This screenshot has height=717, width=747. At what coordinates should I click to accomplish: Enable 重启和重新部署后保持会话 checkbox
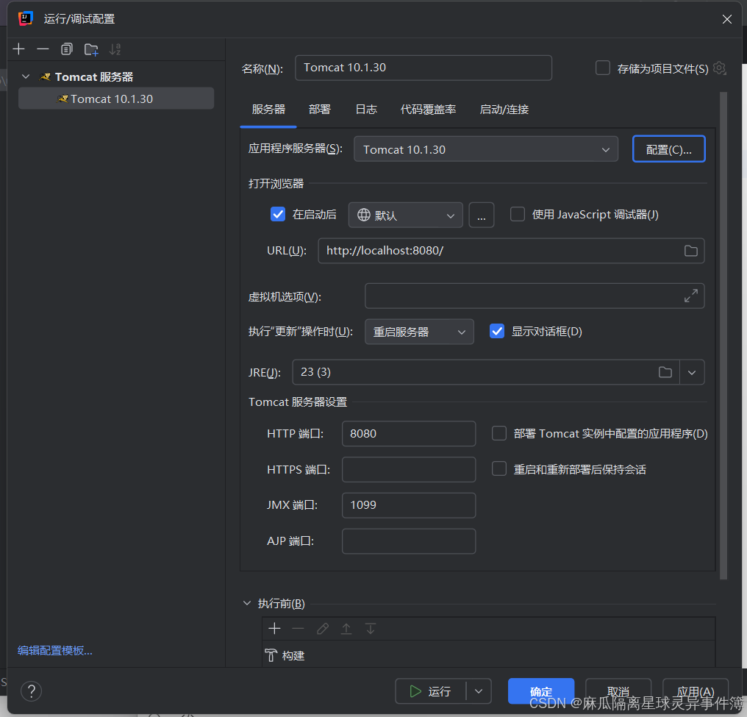pos(498,469)
